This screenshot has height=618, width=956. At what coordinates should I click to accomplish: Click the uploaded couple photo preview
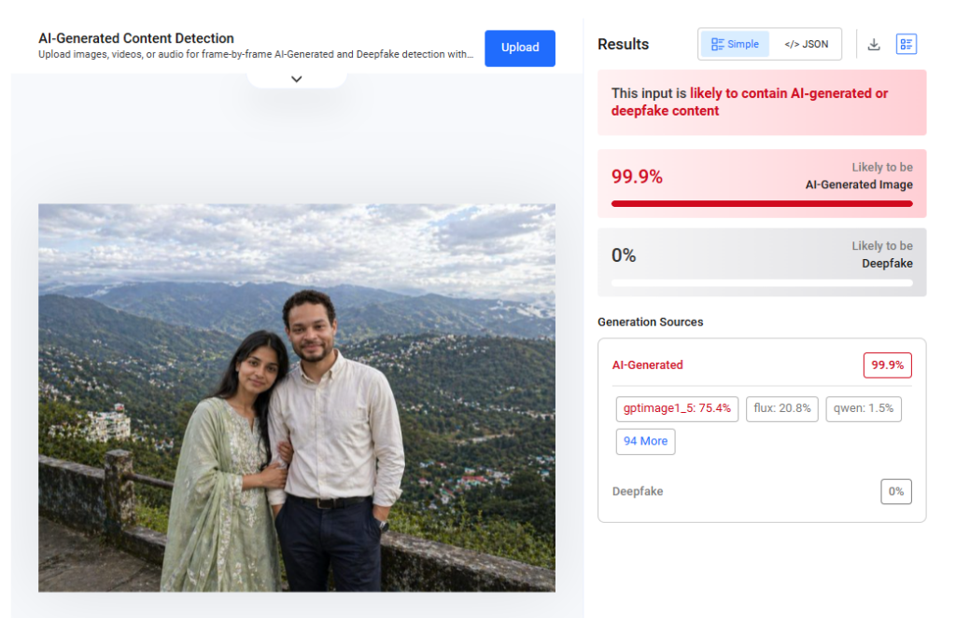(x=297, y=398)
